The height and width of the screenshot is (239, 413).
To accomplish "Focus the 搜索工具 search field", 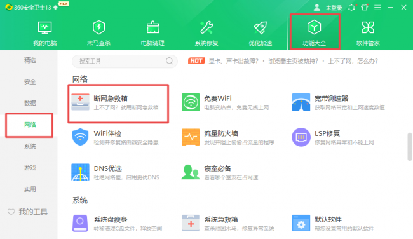I will point(125,61).
